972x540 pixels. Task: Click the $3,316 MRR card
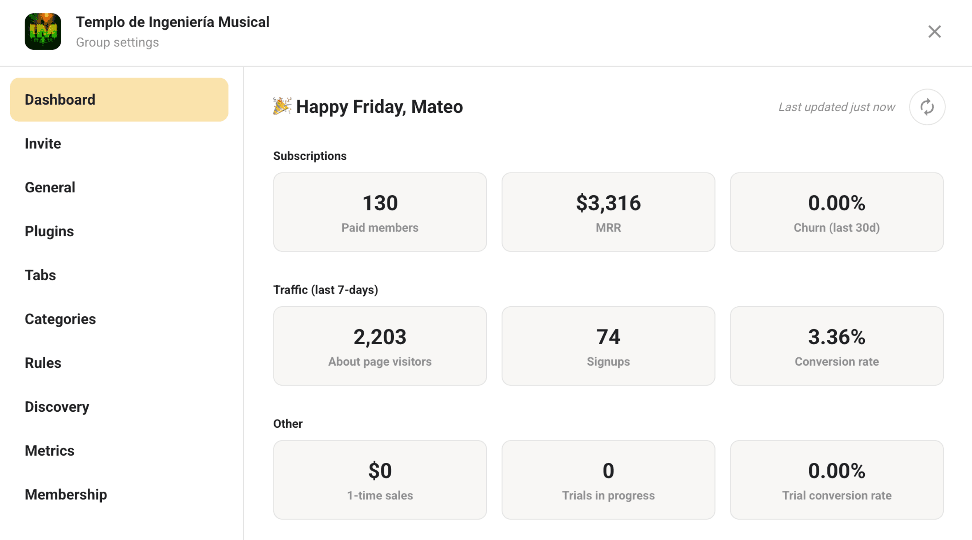[x=608, y=212]
